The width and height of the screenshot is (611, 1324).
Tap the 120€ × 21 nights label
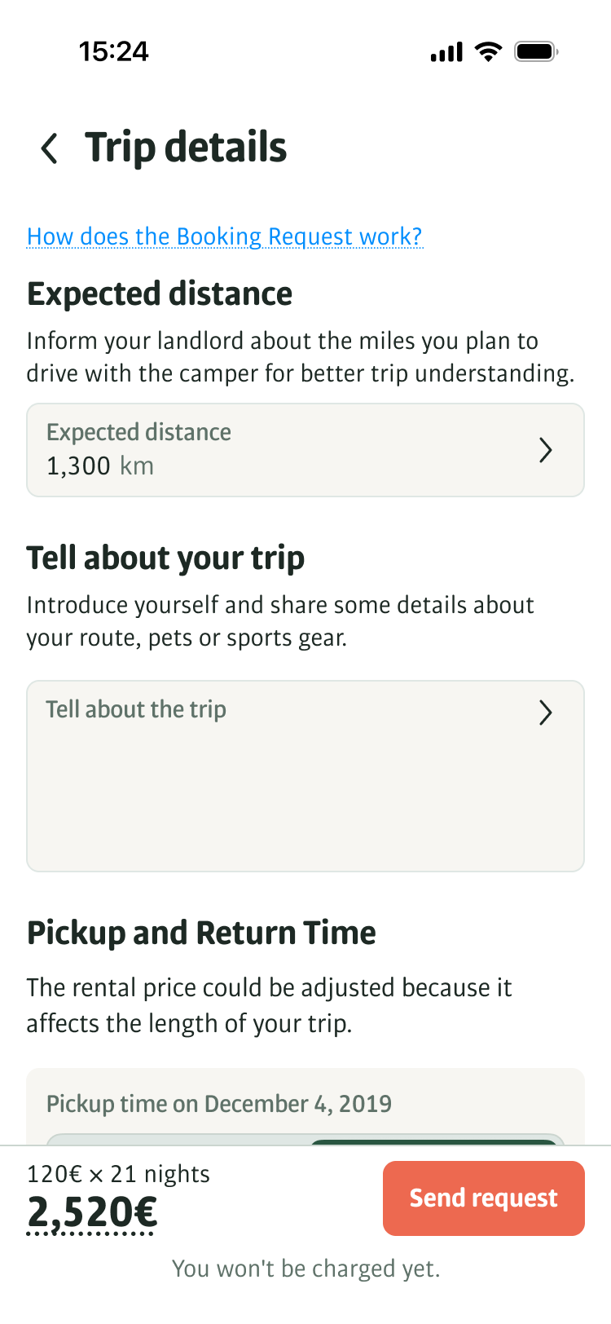pos(118,1174)
